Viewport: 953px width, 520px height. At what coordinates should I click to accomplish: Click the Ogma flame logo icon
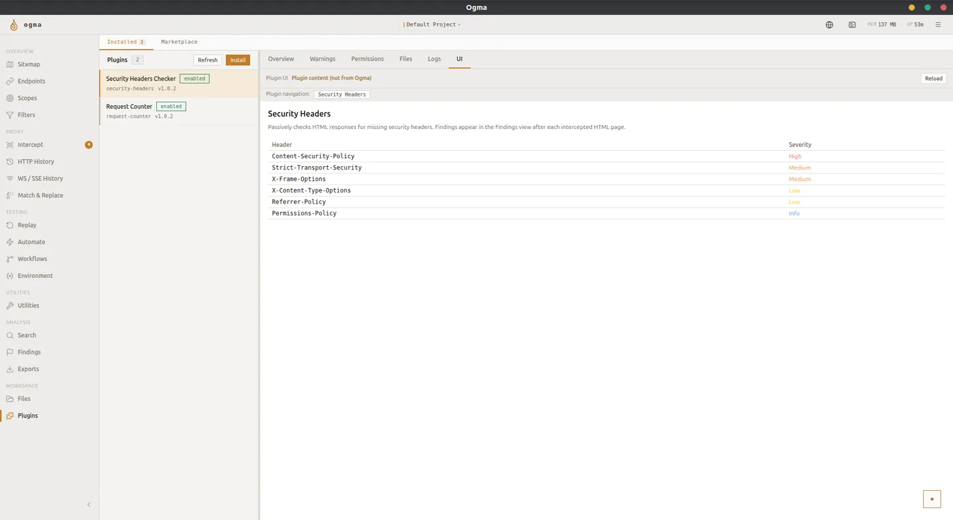(x=14, y=25)
